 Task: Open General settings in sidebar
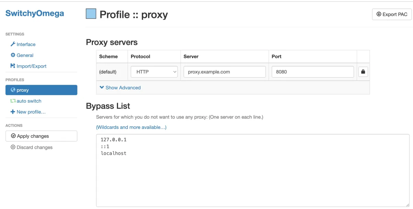coord(22,55)
